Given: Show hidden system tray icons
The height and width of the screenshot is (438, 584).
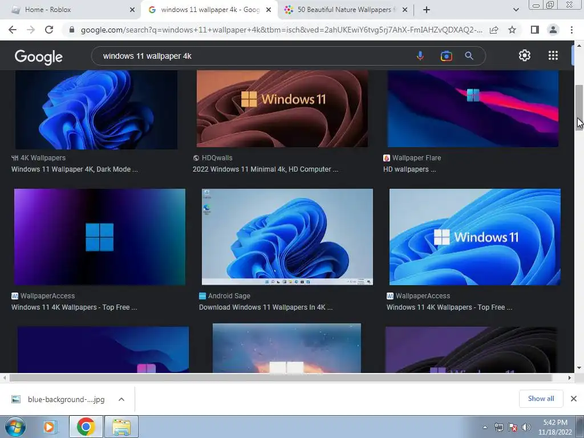Looking at the screenshot, I should click(485, 427).
